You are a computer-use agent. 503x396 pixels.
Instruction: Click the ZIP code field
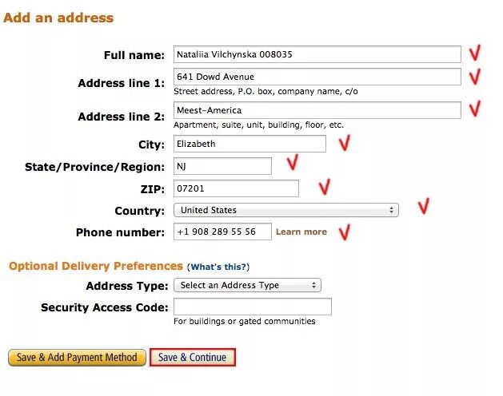pyautogui.click(x=236, y=188)
